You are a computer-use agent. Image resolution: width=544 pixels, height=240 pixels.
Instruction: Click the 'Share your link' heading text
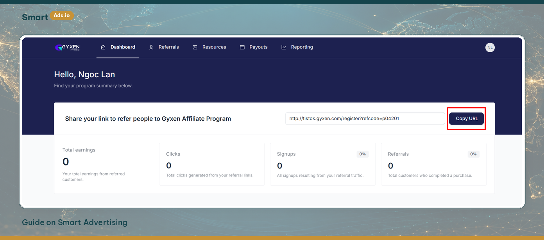click(x=148, y=119)
